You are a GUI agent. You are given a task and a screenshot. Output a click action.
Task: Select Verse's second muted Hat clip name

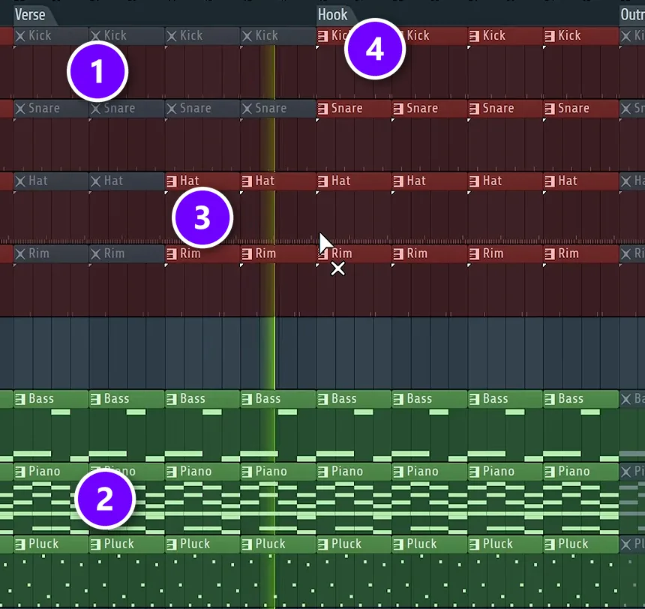click(x=113, y=181)
